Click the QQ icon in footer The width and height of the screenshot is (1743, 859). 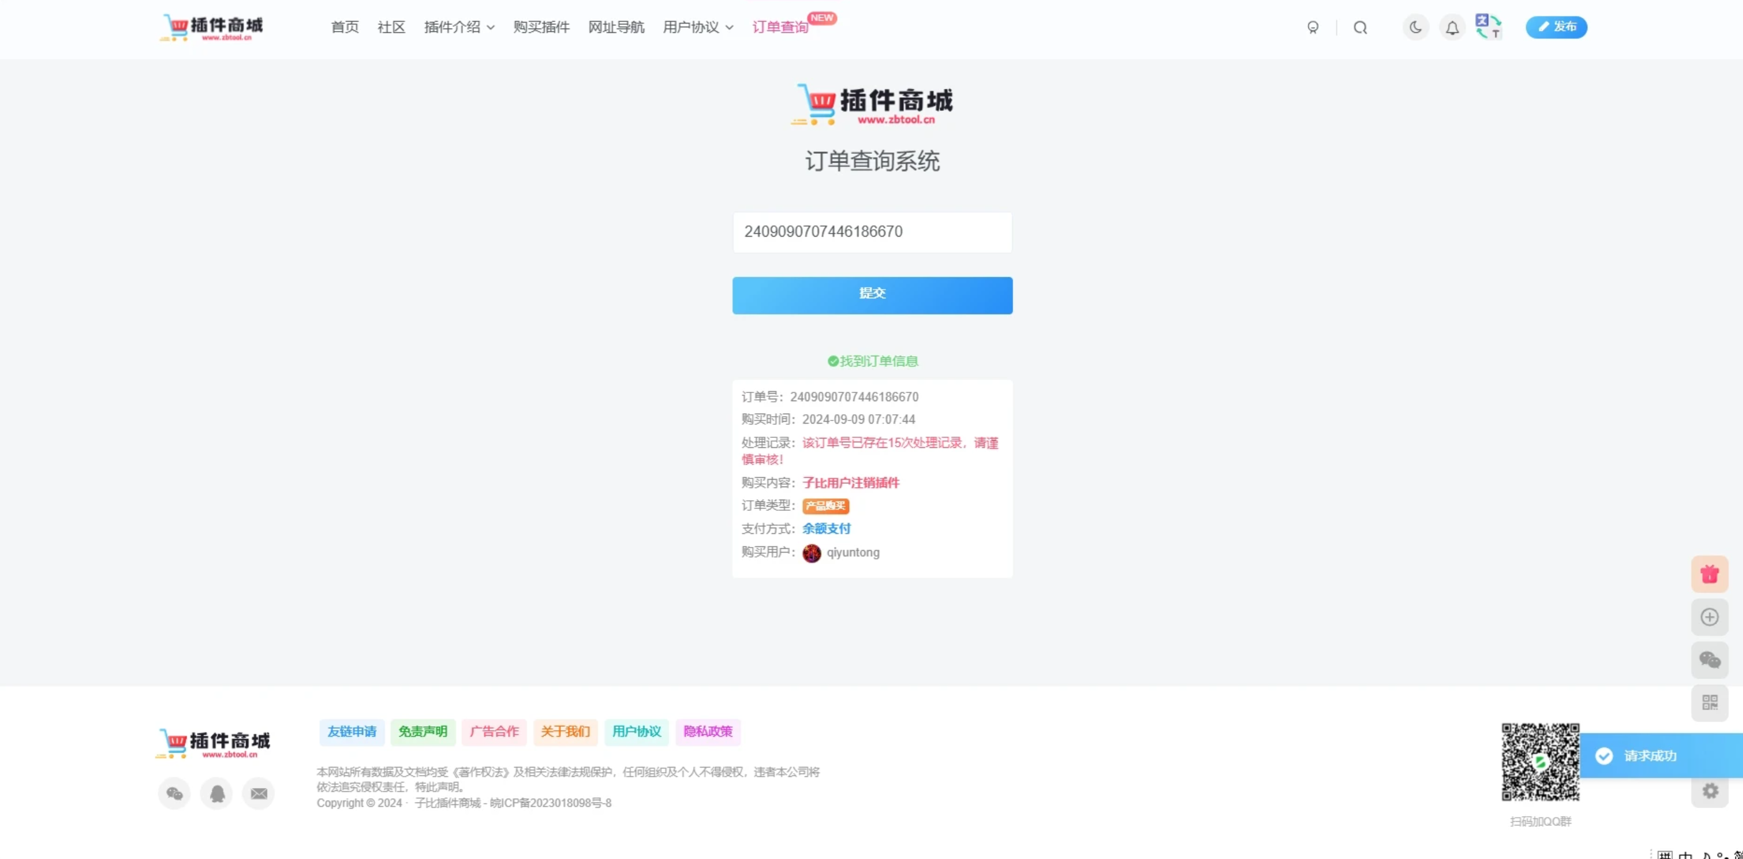(x=217, y=794)
